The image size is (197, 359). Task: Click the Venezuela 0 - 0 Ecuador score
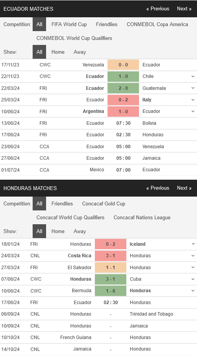point(123,65)
